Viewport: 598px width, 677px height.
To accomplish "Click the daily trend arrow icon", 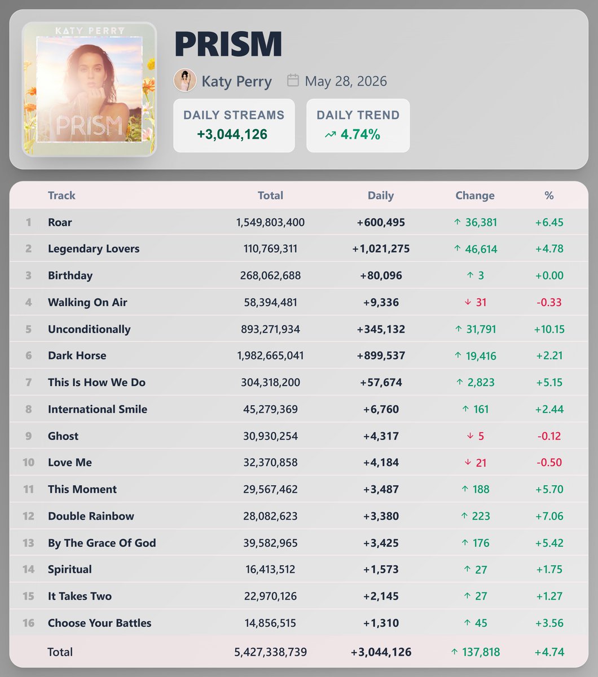I will pyautogui.click(x=331, y=135).
